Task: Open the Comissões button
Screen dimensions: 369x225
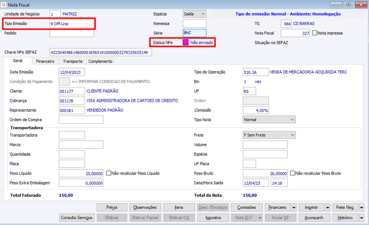Action: click(246, 208)
